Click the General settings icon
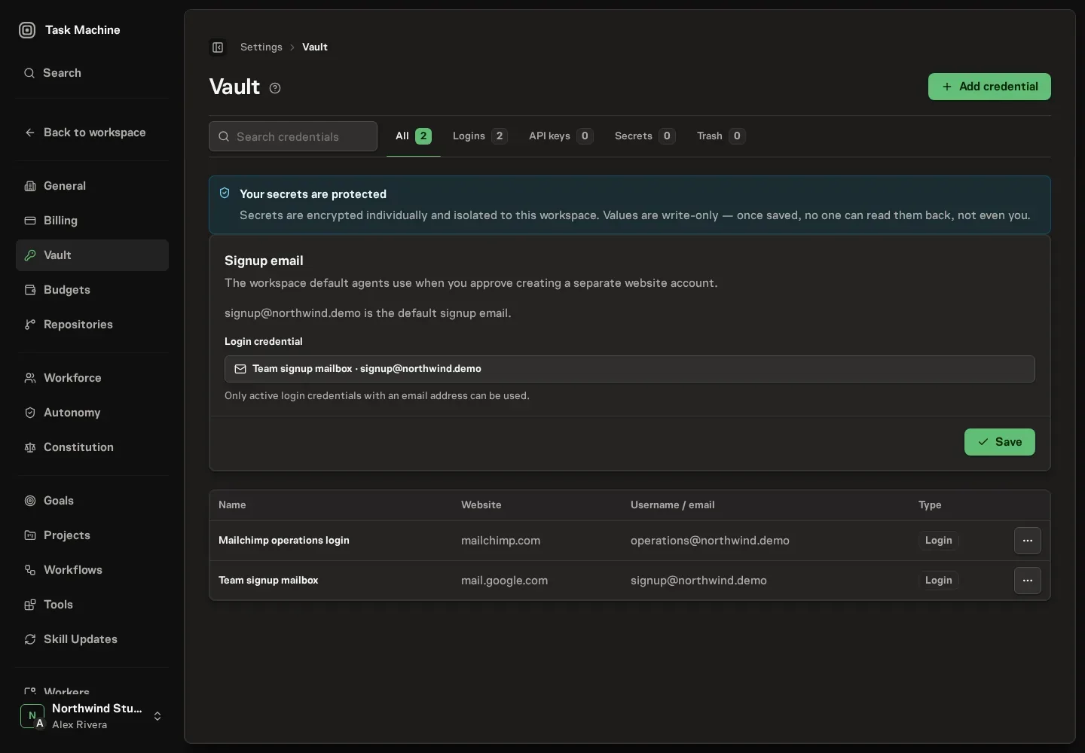The height and width of the screenshot is (753, 1085). point(30,186)
